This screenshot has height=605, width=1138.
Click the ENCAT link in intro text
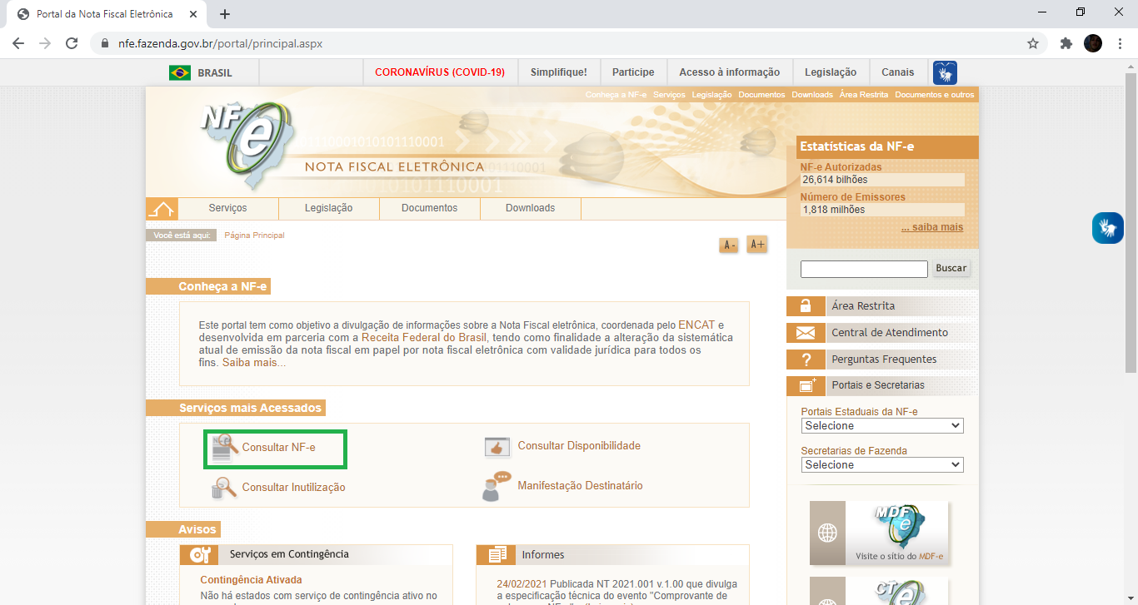pos(696,325)
